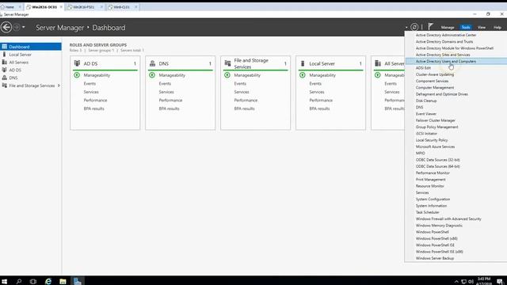Close the Tools menu
The image size is (507, 285).
point(466,28)
